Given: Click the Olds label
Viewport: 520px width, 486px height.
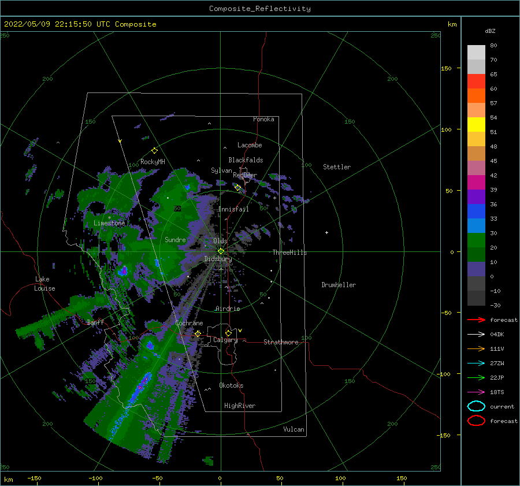Looking at the screenshot, I should [x=220, y=241].
